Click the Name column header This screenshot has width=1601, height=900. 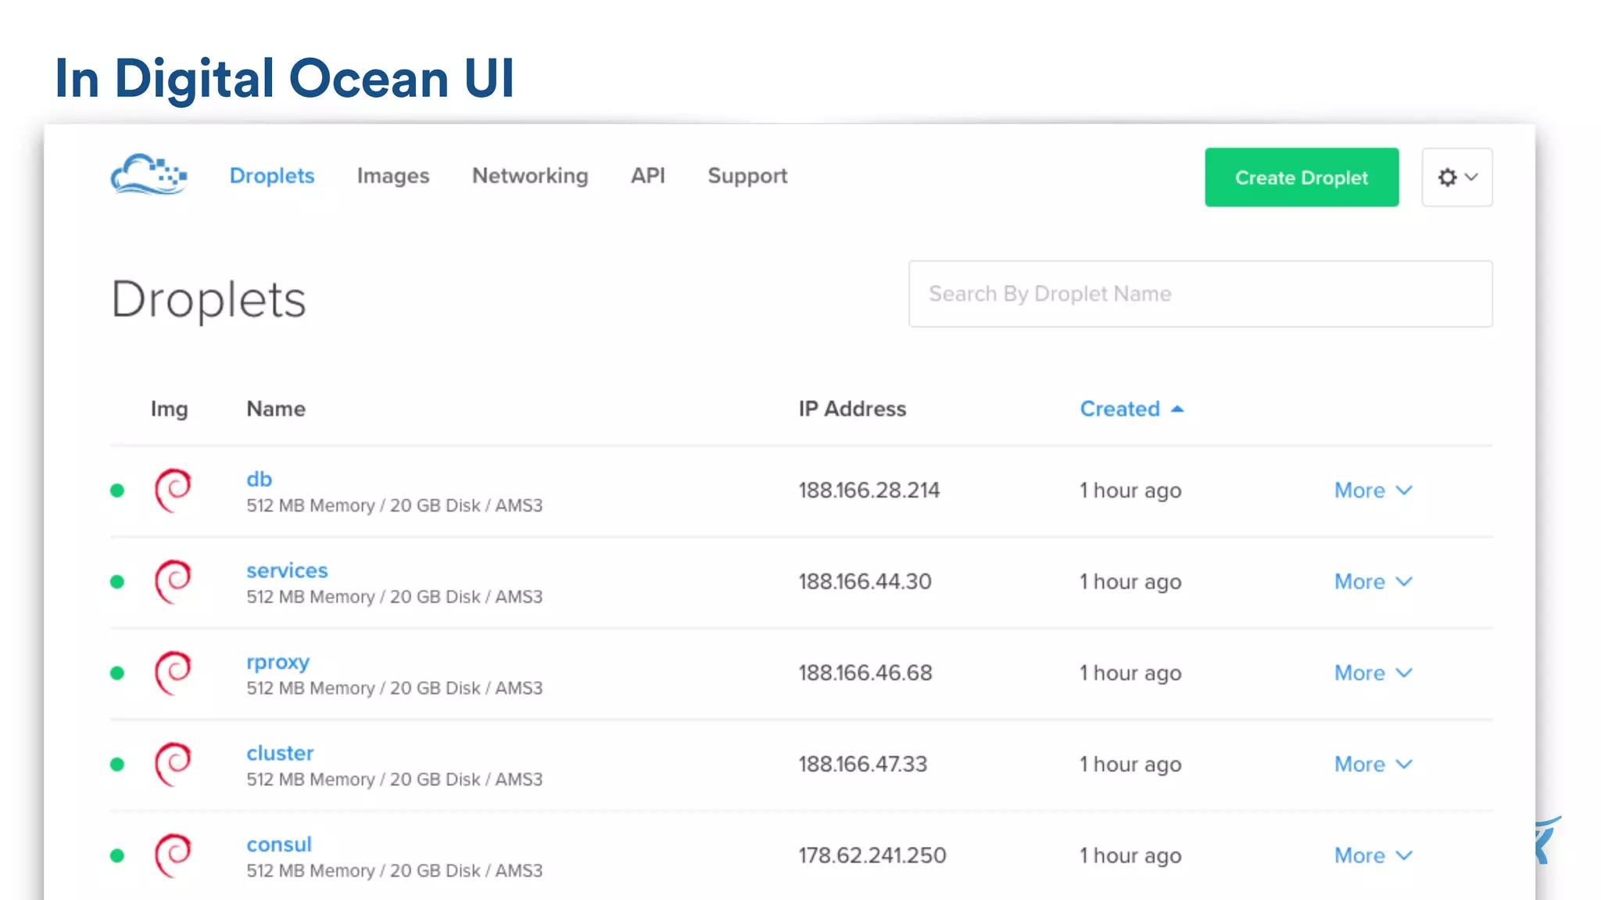point(276,409)
